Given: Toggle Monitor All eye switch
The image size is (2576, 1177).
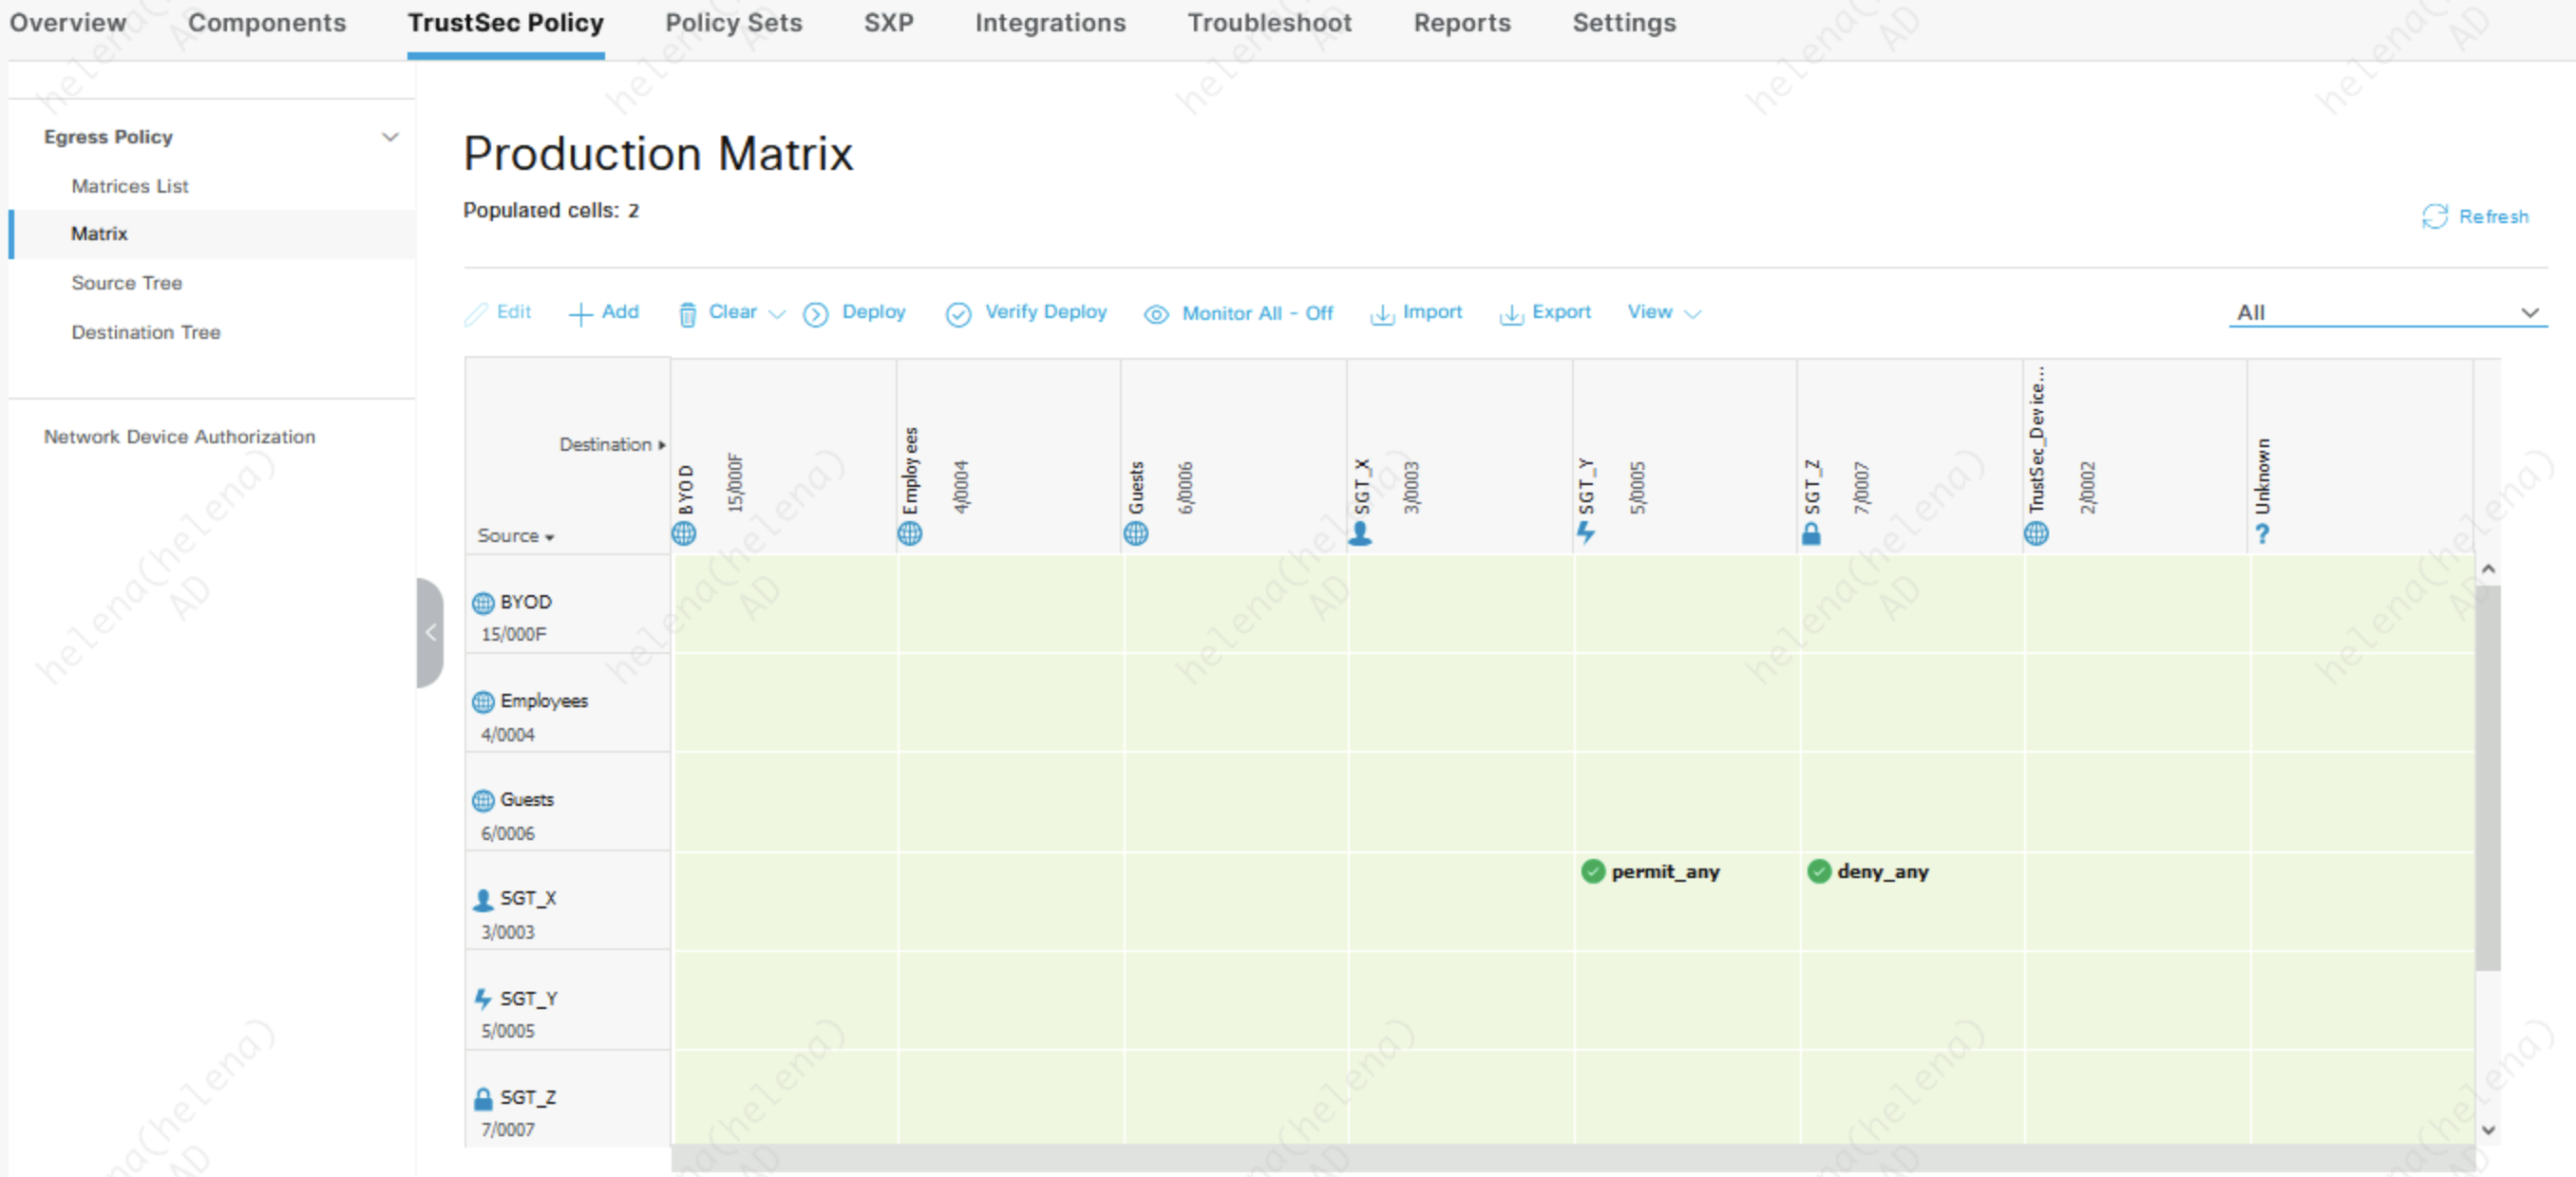Looking at the screenshot, I should 1156,315.
